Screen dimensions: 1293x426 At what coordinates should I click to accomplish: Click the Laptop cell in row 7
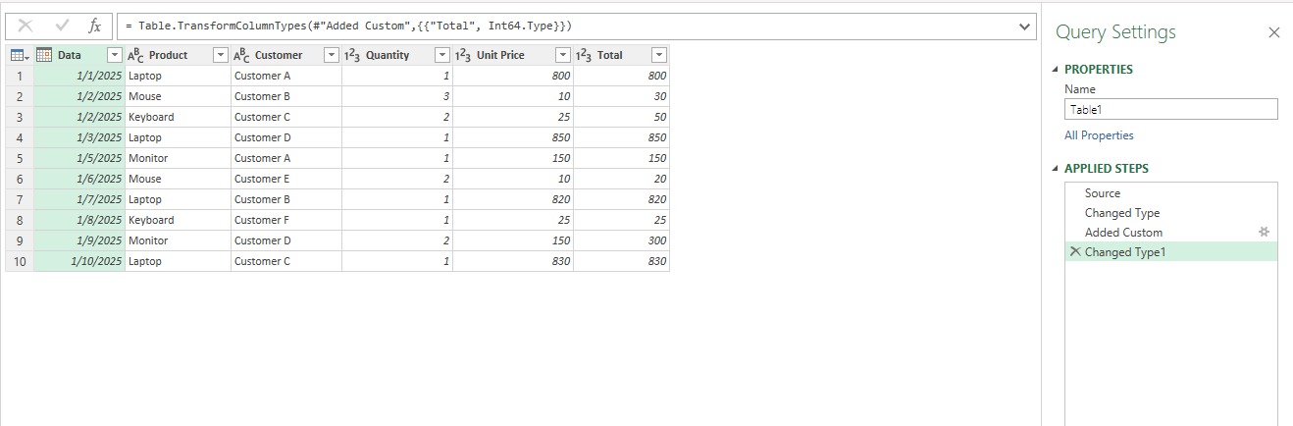[x=178, y=199]
